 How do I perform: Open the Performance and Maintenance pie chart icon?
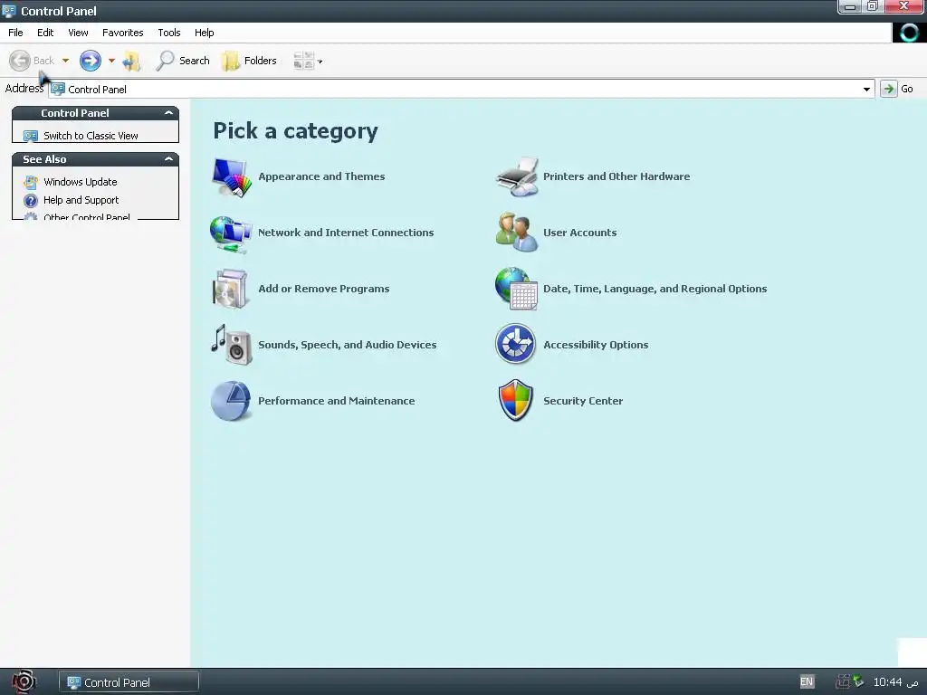(231, 401)
